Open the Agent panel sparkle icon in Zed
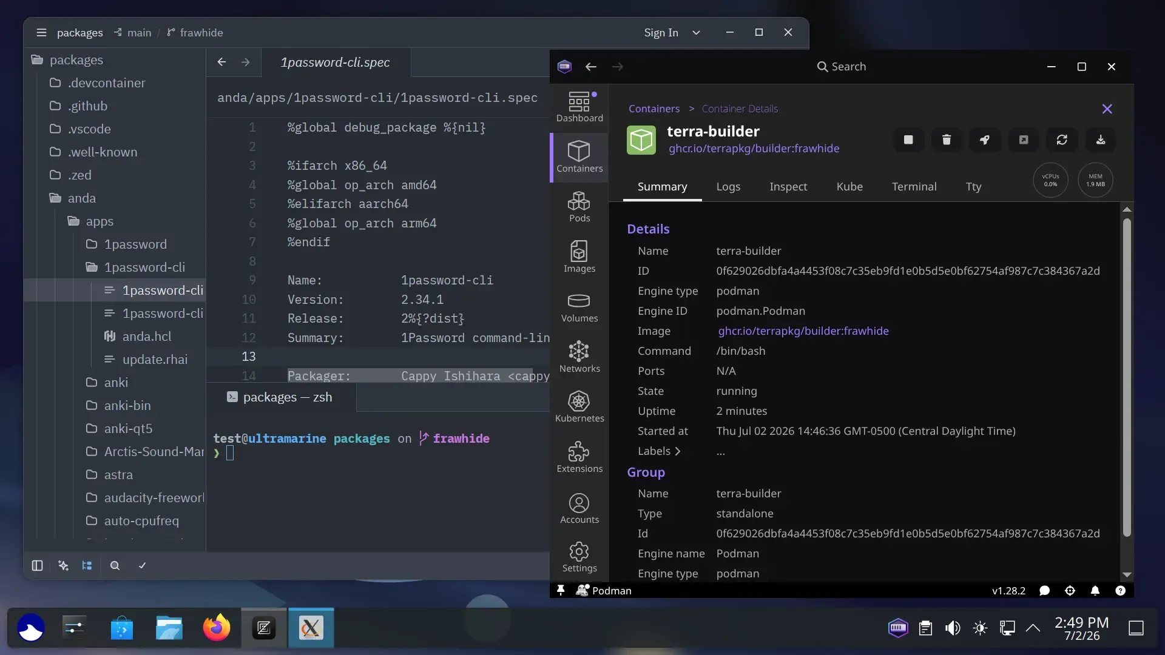Viewport: 1165px width, 655px height. [x=63, y=565]
